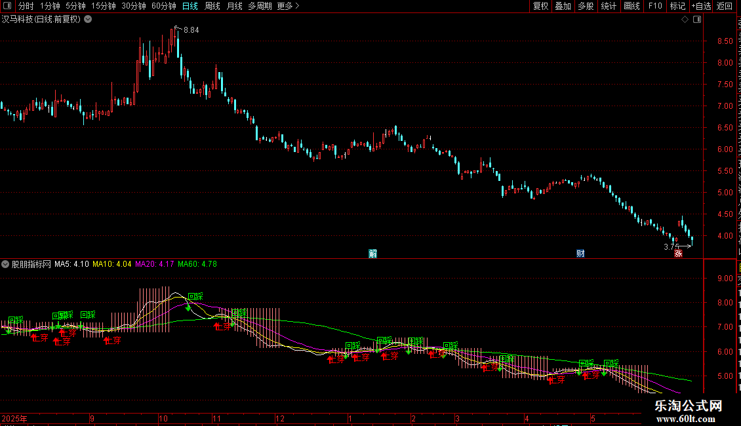
Task: Click the 解 event marker icon
Action: click(373, 254)
